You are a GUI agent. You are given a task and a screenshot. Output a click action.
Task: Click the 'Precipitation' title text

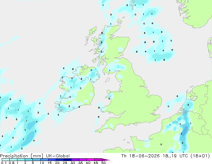(14, 156)
